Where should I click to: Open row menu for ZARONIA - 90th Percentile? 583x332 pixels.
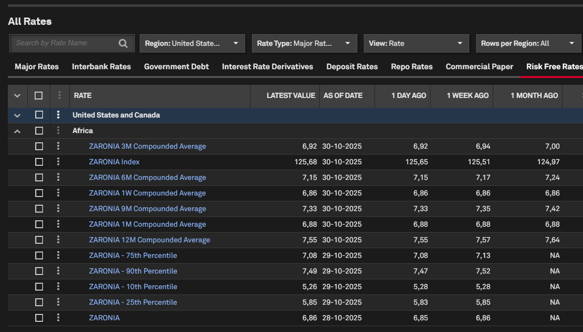[x=58, y=271]
